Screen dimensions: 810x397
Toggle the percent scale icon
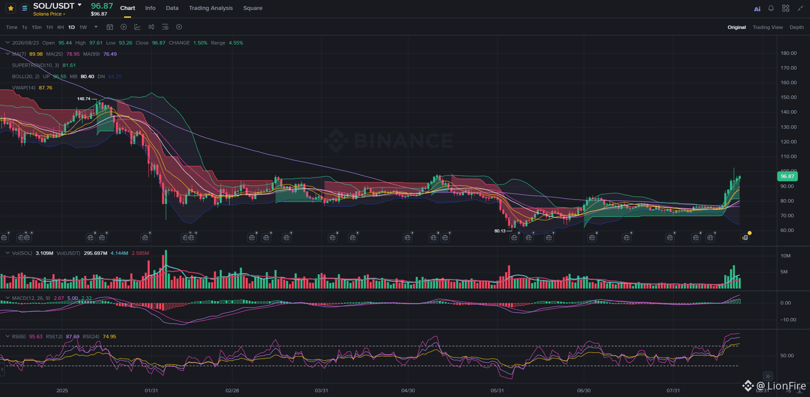788,391
